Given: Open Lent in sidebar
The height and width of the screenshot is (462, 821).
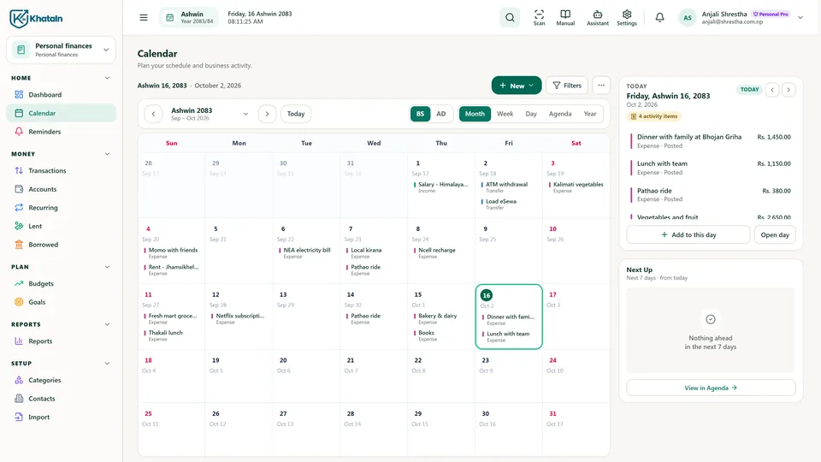Looking at the screenshot, I should (61, 226).
